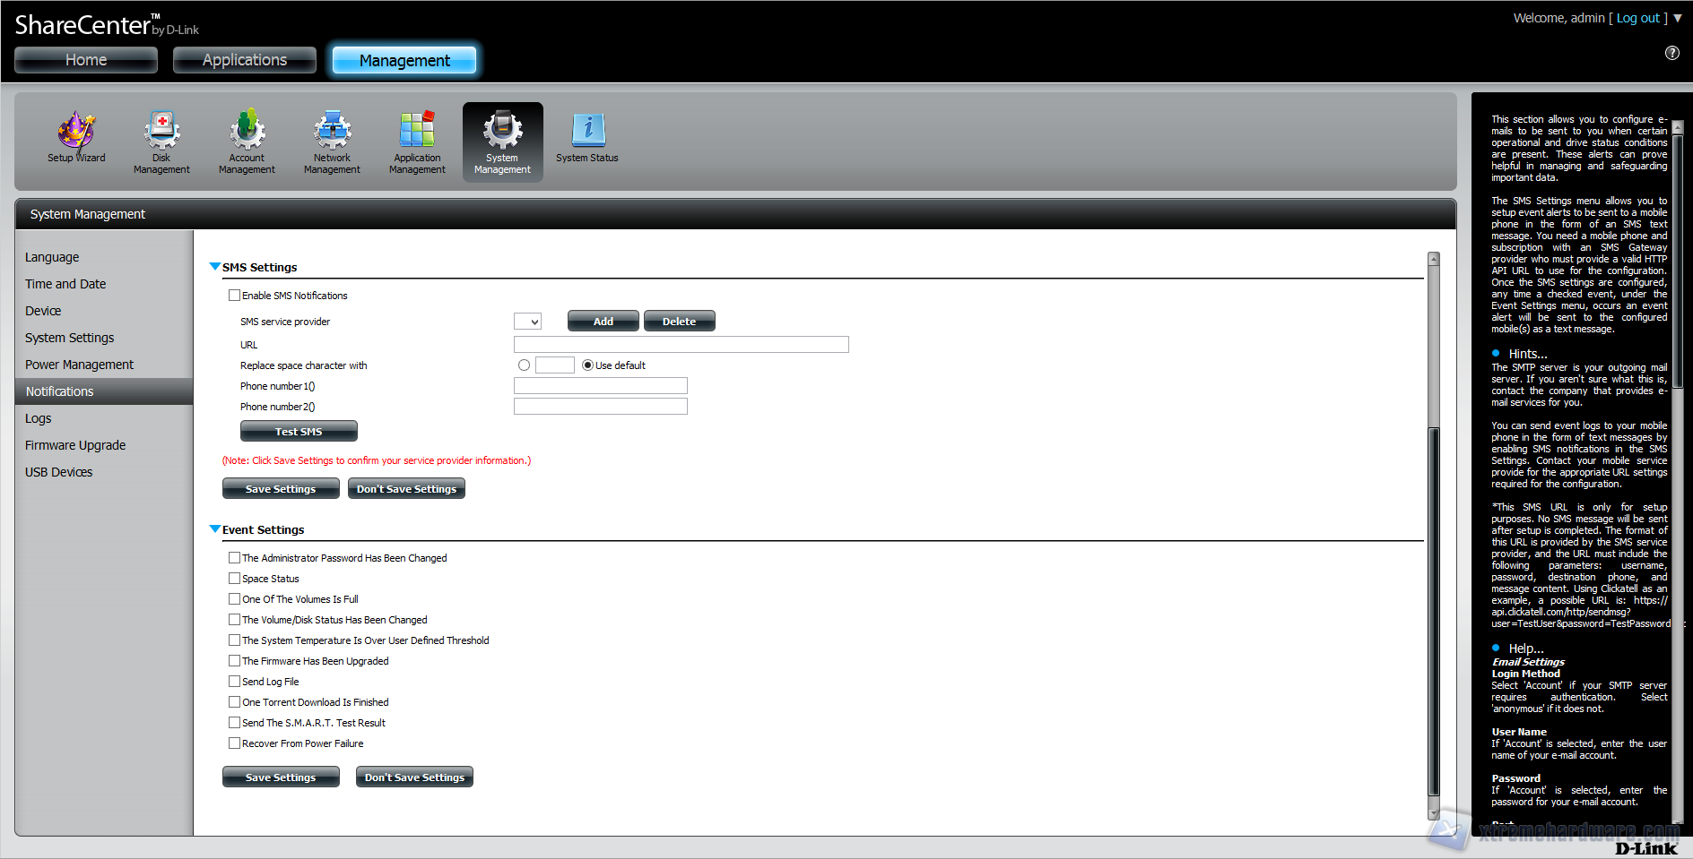Click the Account Management icon

247,131
